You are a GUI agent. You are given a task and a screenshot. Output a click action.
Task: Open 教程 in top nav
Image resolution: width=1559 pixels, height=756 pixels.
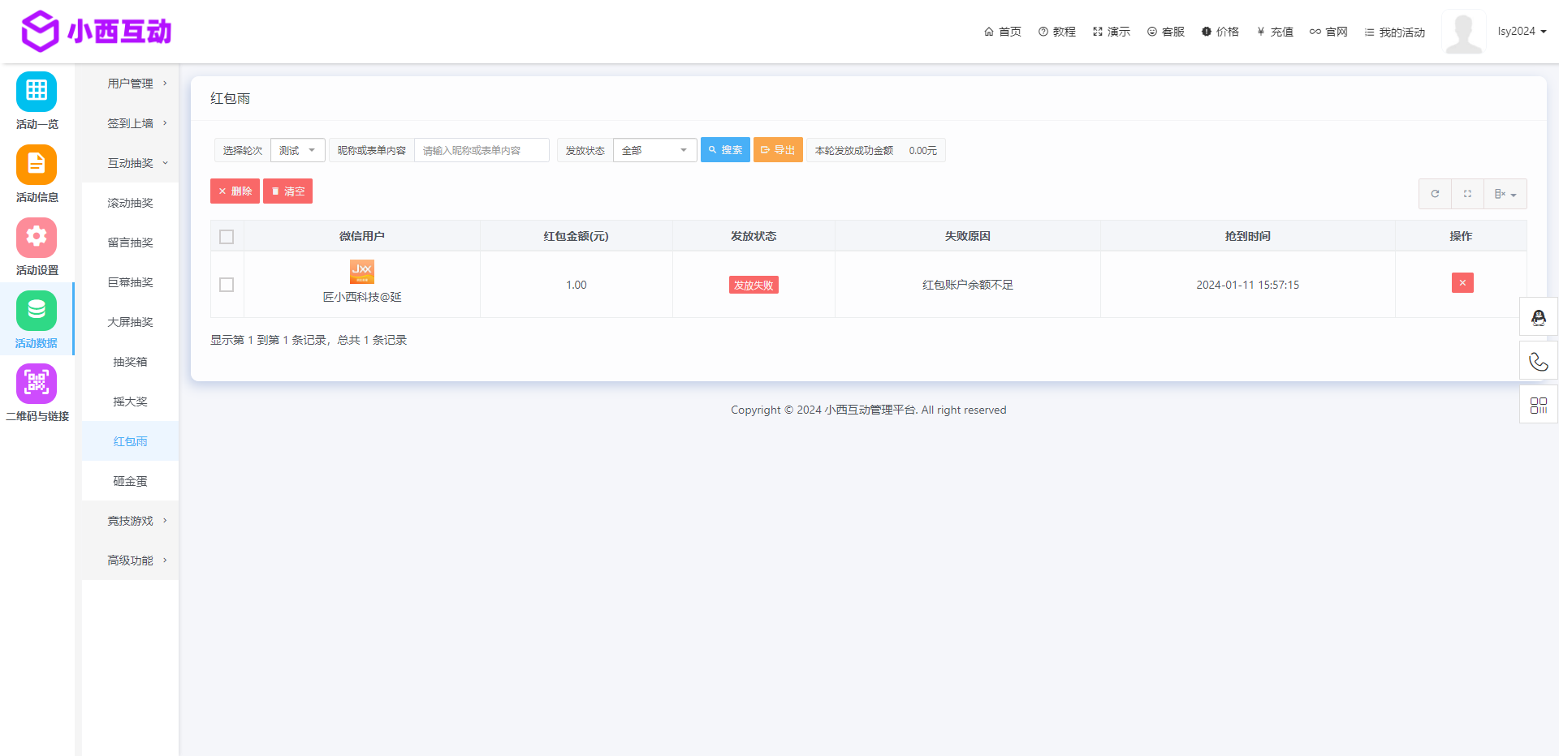pyautogui.click(x=1057, y=32)
